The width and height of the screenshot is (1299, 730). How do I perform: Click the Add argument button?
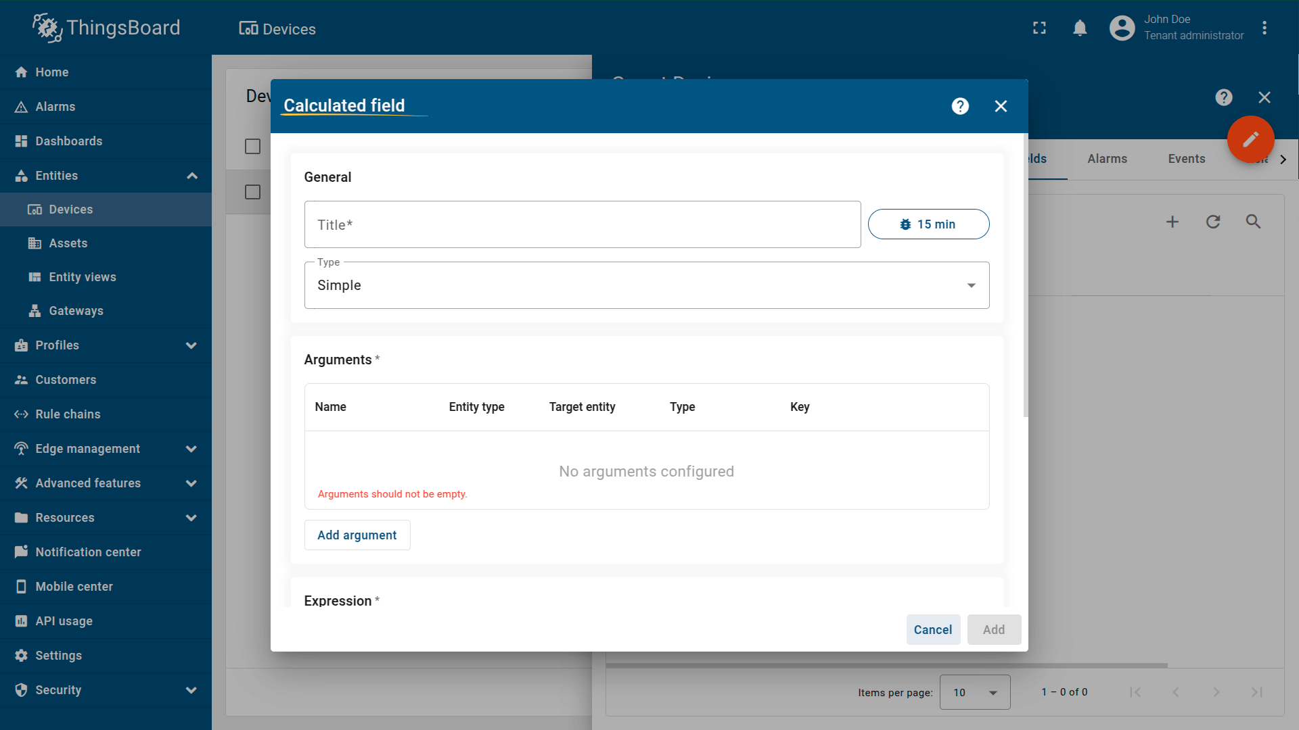357,535
